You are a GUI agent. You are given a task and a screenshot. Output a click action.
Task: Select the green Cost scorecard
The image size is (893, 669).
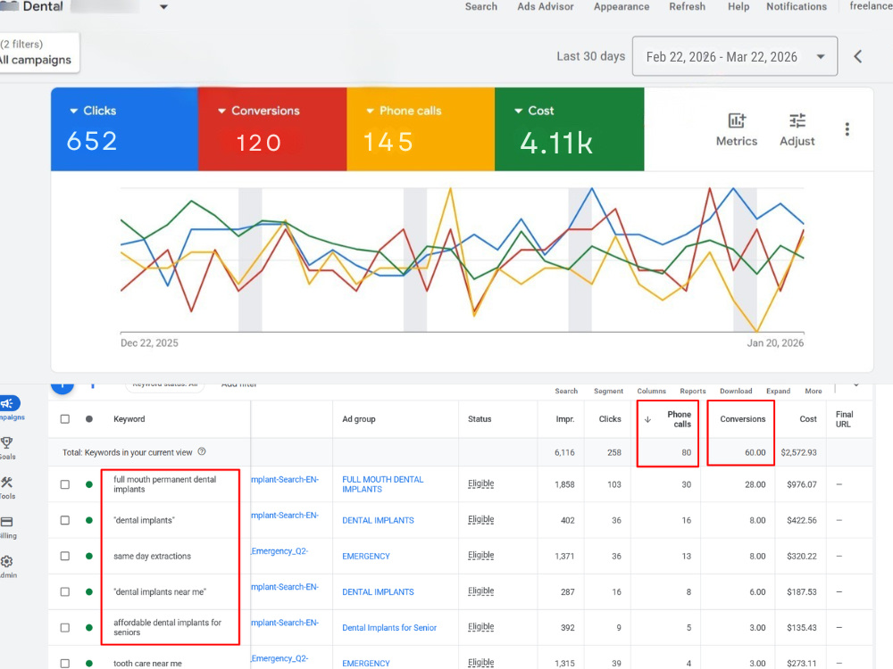570,129
